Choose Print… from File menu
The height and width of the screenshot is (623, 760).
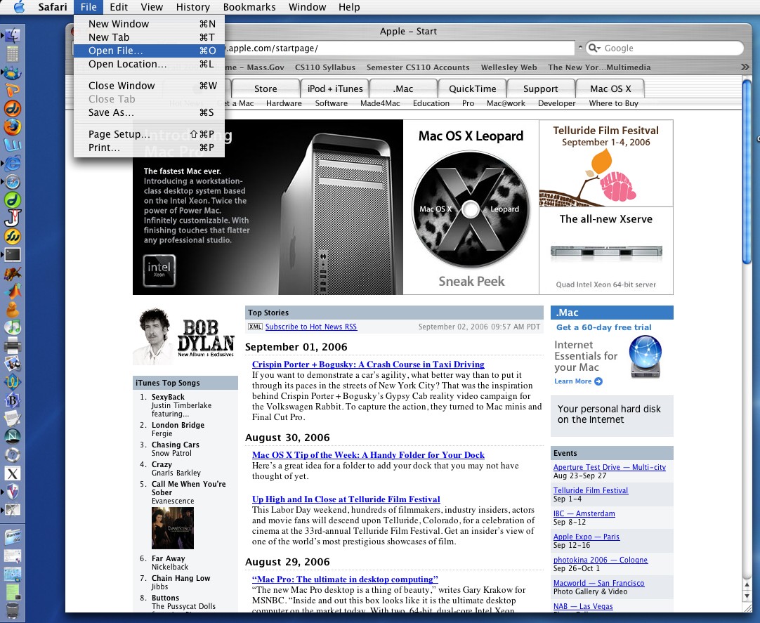point(150,147)
